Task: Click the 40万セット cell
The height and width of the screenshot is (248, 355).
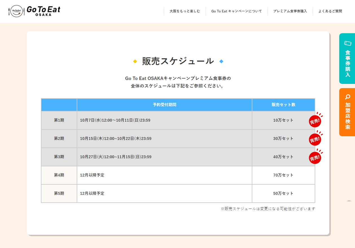Action: point(283,157)
